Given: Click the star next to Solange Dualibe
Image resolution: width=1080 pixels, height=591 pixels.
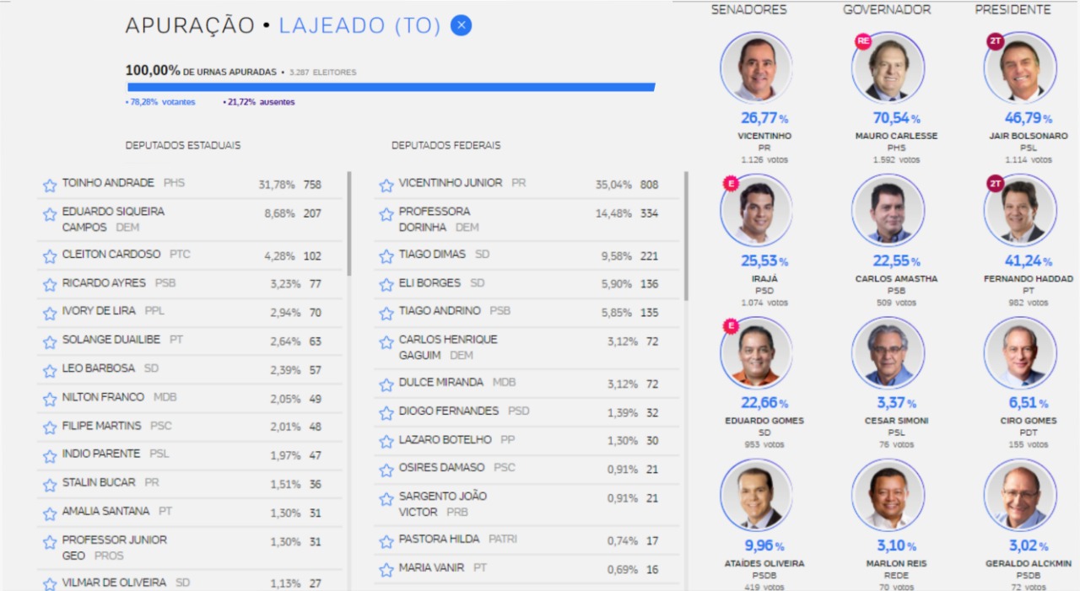Looking at the screenshot, I should coord(50,342).
